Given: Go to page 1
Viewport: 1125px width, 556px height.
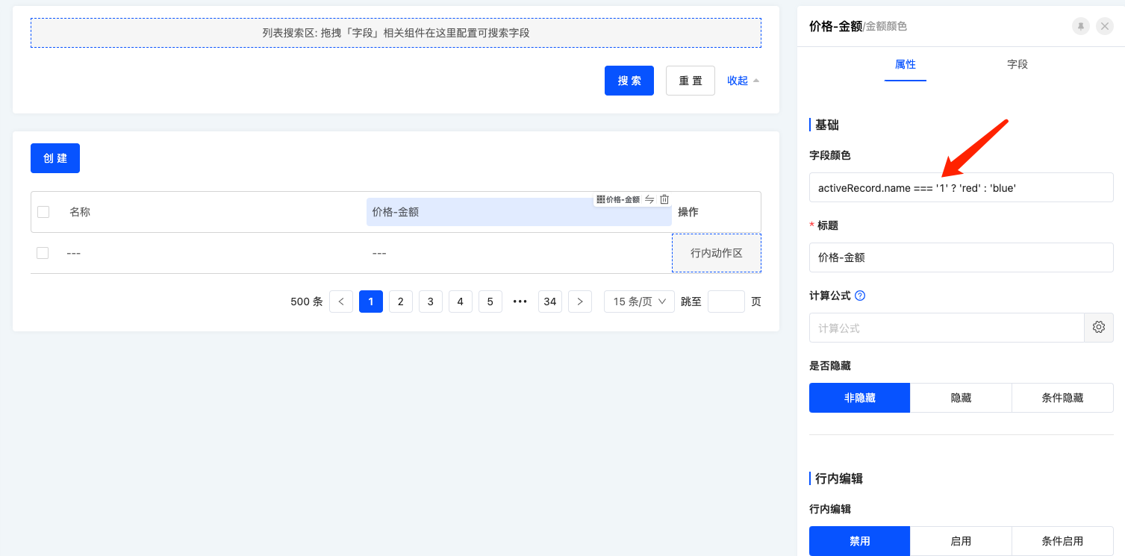Looking at the screenshot, I should (x=371, y=302).
